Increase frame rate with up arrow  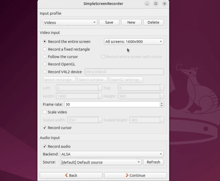point(162,103)
